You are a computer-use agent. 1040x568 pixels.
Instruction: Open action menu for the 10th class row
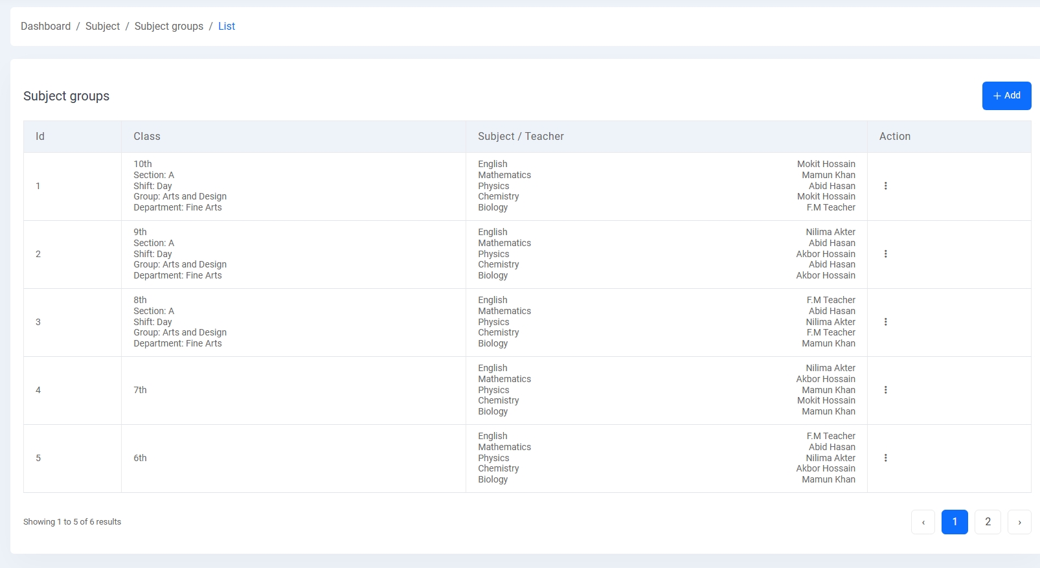pyautogui.click(x=885, y=186)
